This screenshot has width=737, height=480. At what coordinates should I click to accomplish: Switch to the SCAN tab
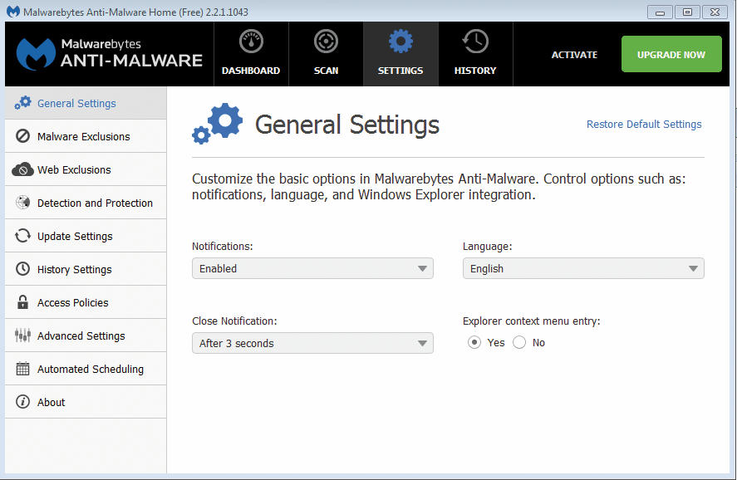pos(326,54)
